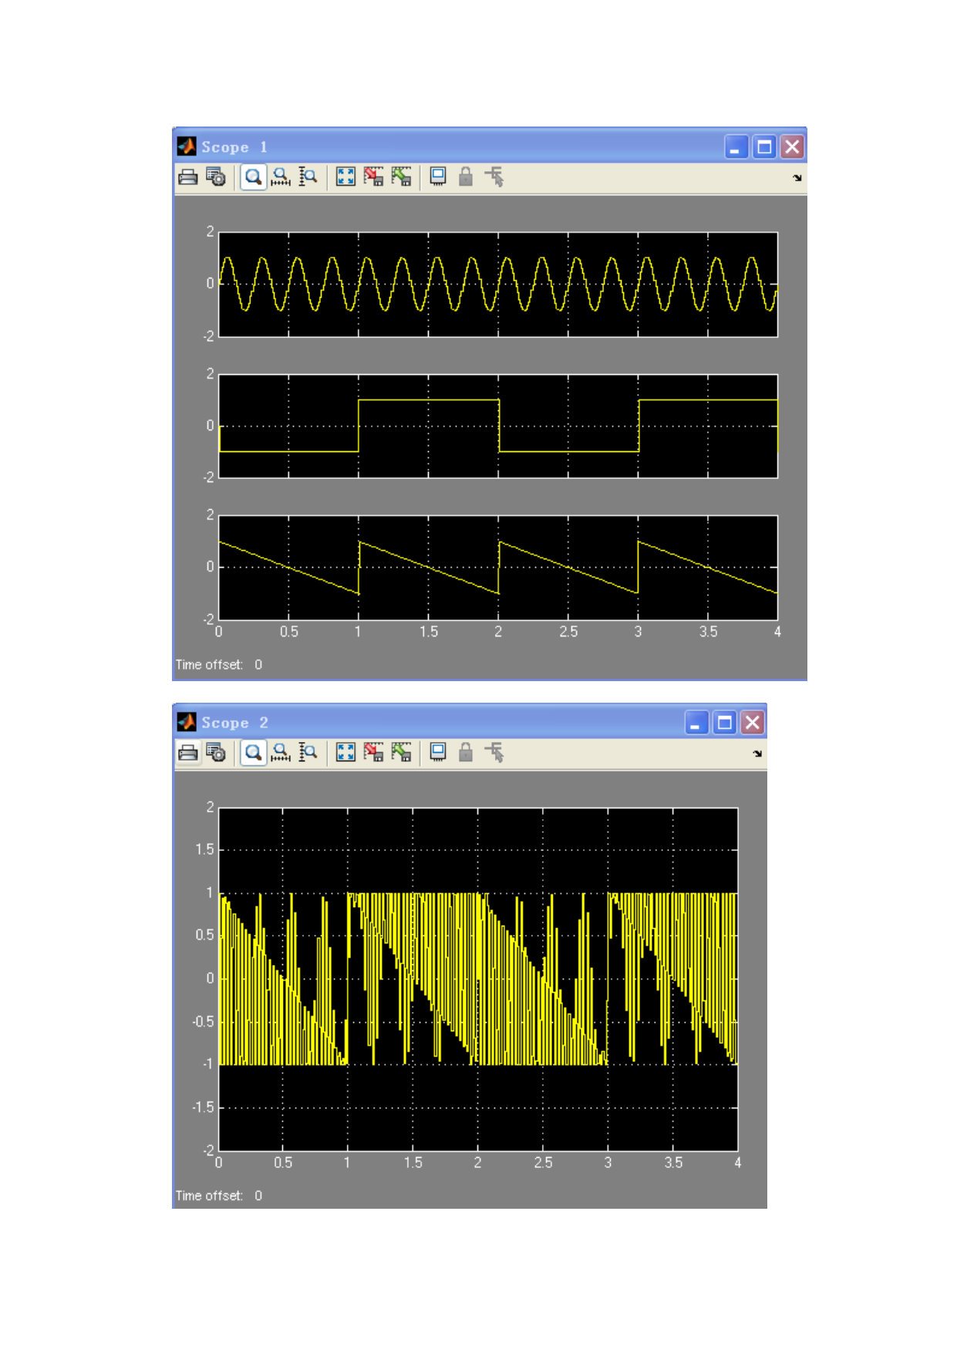Maximize the Scope 2 window
Viewport: 957px width, 1353px height.
tap(724, 723)
